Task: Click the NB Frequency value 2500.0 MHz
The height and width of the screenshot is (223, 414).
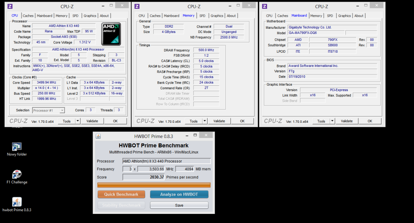Action: [x=229, y=37]
